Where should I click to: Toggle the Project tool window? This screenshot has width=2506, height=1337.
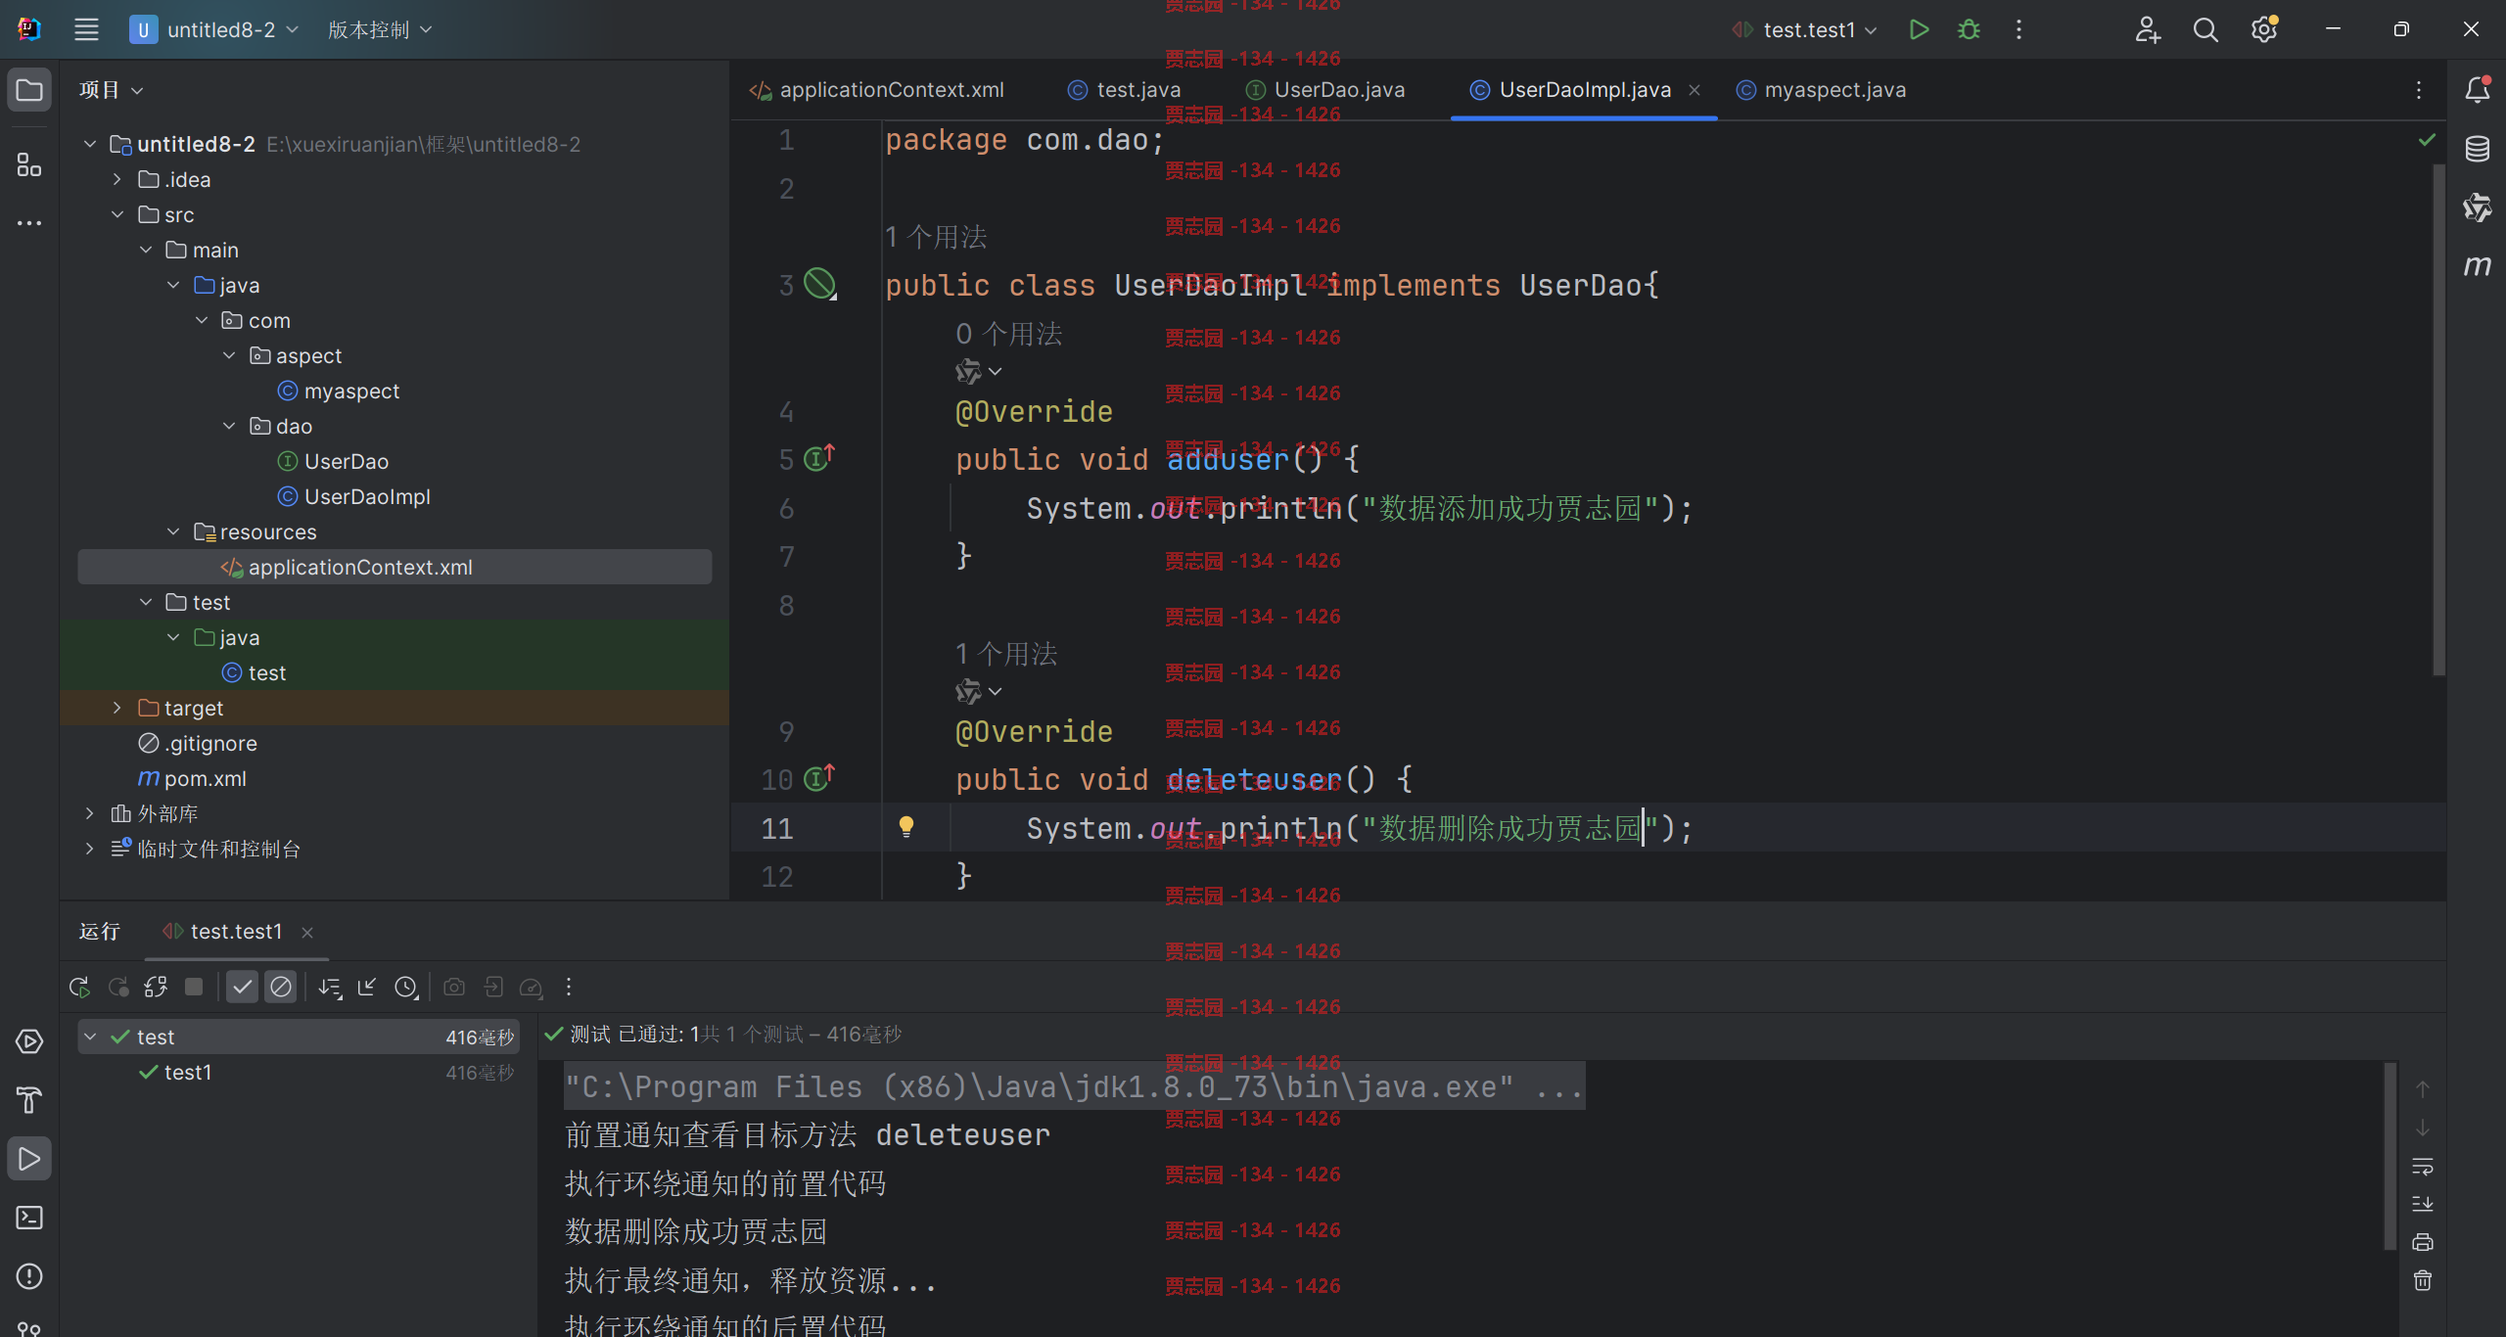point(29,90)
